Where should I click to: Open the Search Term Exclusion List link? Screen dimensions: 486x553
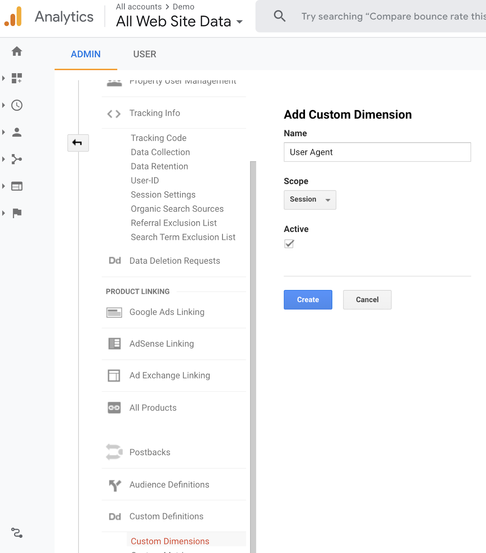point(183,237)
